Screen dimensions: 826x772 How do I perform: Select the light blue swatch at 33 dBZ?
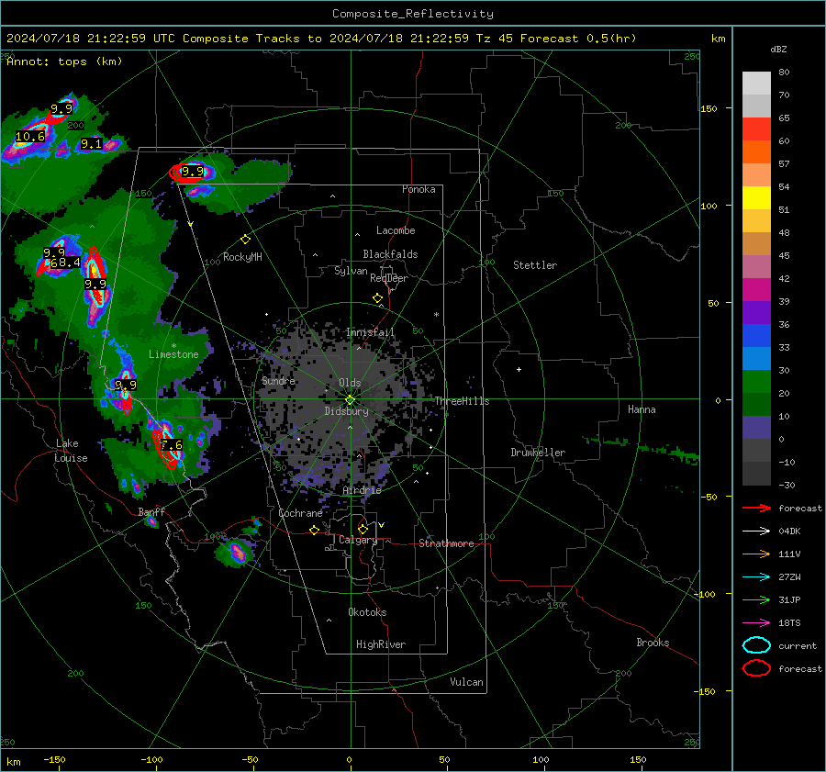click(x=756, y=358)
